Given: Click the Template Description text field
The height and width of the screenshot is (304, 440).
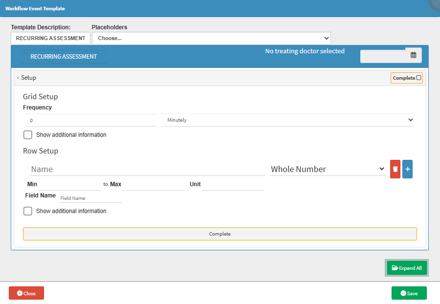Looking at the screenshot, I should tap(50, 38).
